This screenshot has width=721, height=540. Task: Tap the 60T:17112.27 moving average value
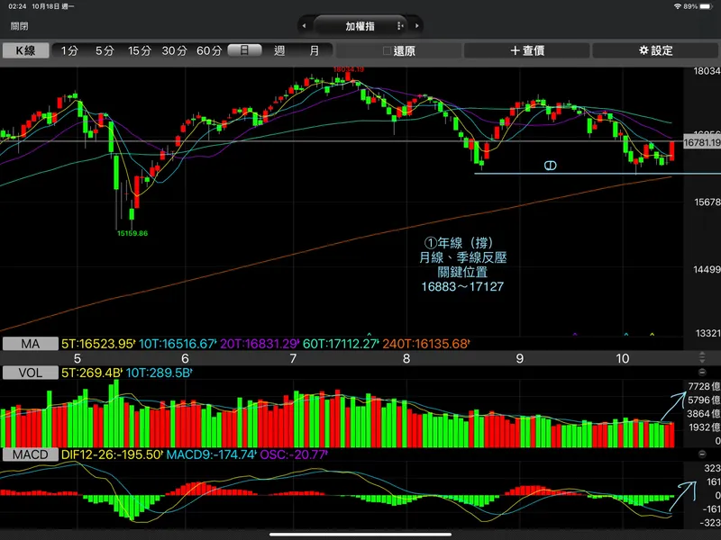[x=341, y=344]
